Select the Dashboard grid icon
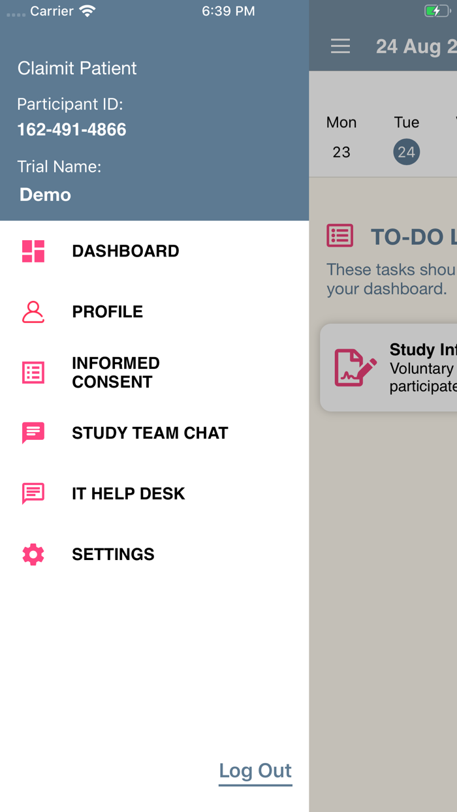The image size is (457, 812). coord(32,251)
